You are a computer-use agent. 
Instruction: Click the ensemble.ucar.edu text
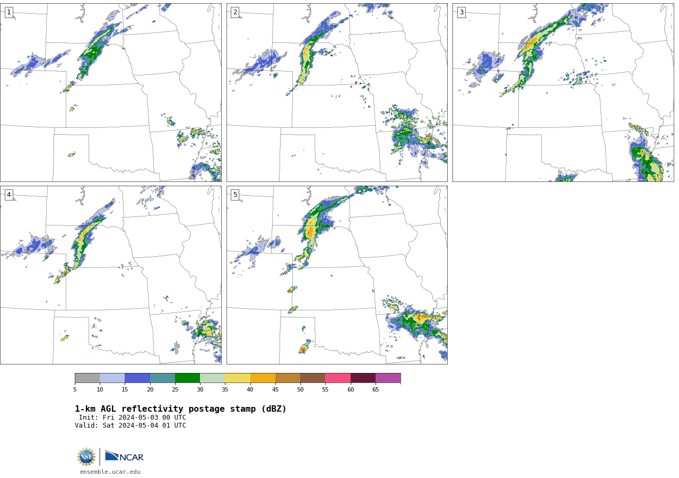[110, 472]
